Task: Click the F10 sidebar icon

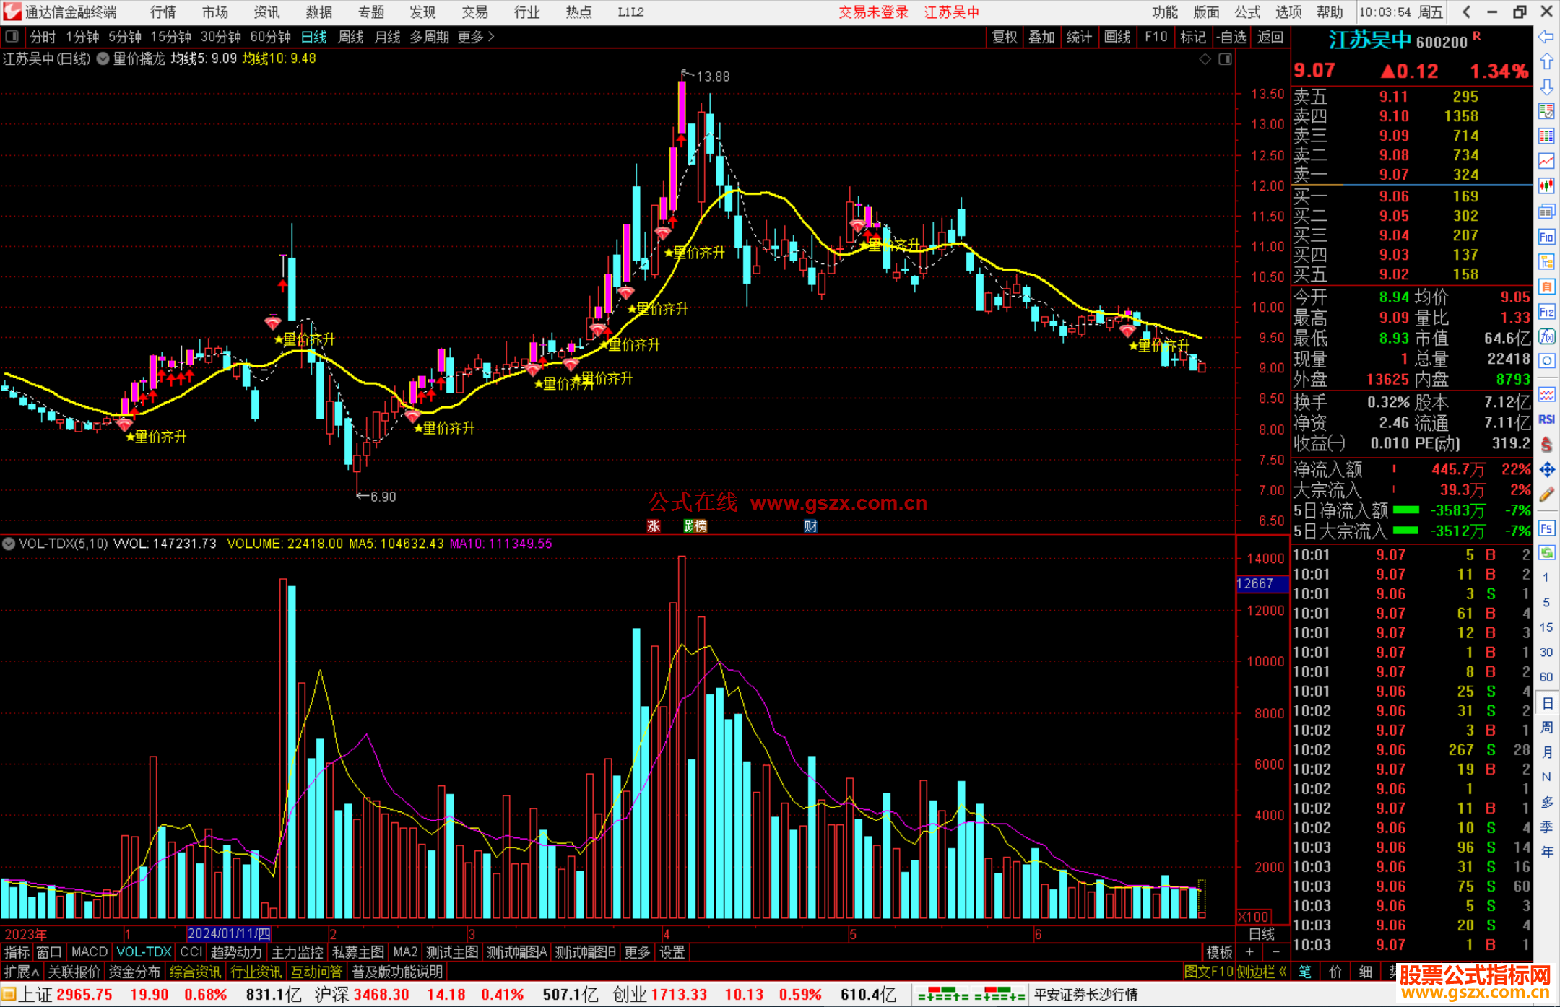Action: (1546, 237)
